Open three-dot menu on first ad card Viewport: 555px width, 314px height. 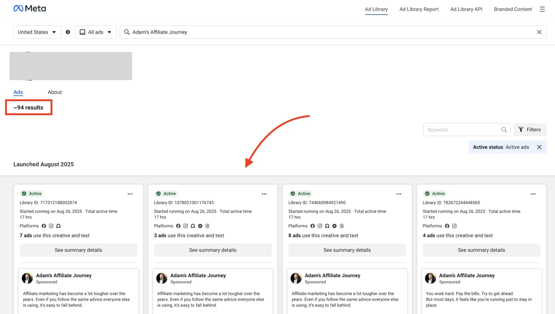click(x=130, y=194)
